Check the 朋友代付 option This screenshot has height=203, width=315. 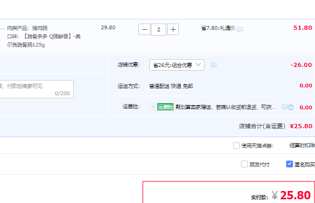coord(244,164)
